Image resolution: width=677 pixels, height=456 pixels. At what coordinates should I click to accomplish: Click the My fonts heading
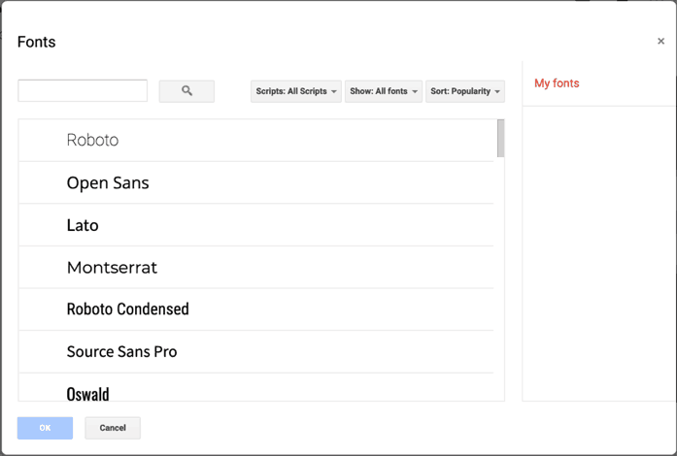tap(557, 82)
